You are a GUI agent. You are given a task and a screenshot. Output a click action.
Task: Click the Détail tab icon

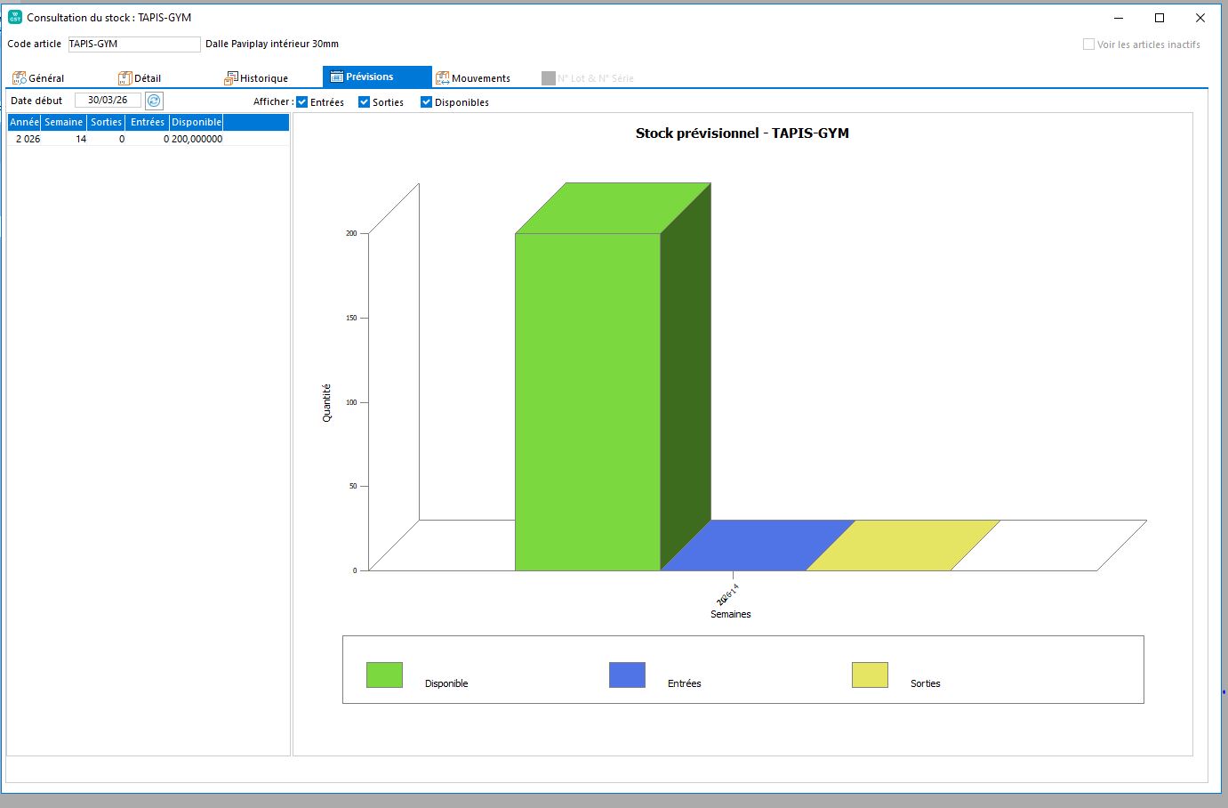point(125,78)
